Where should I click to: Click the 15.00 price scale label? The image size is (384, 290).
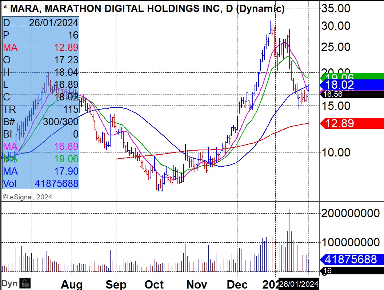click(336, 106)
